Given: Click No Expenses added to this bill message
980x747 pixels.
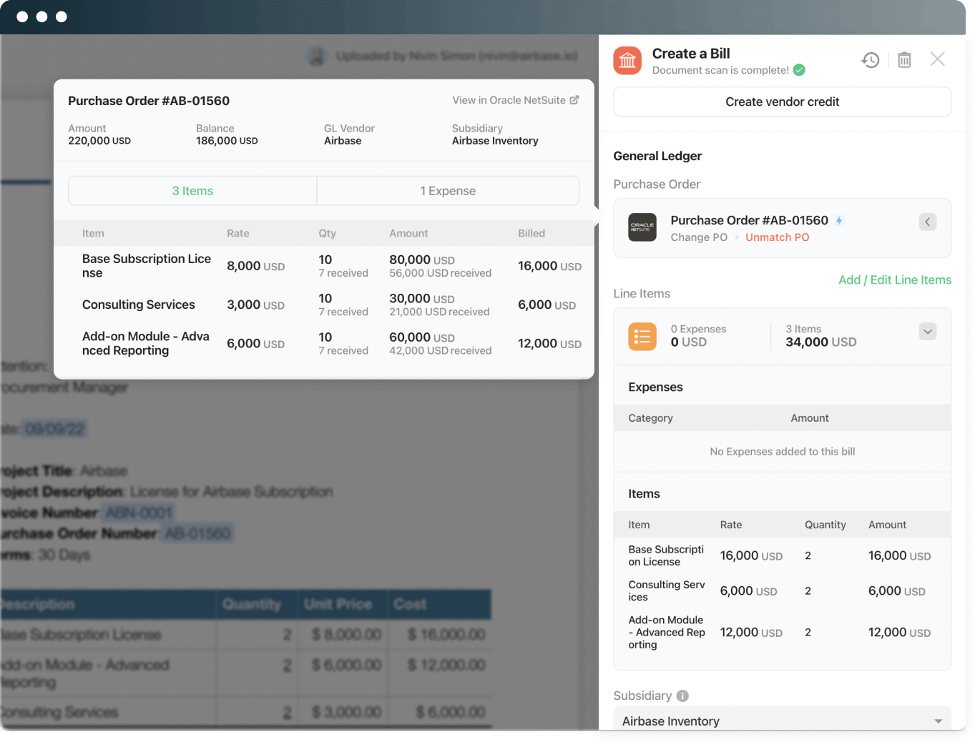Looking at the screenshot, I should pyautogui.click(x=783, y=452).
